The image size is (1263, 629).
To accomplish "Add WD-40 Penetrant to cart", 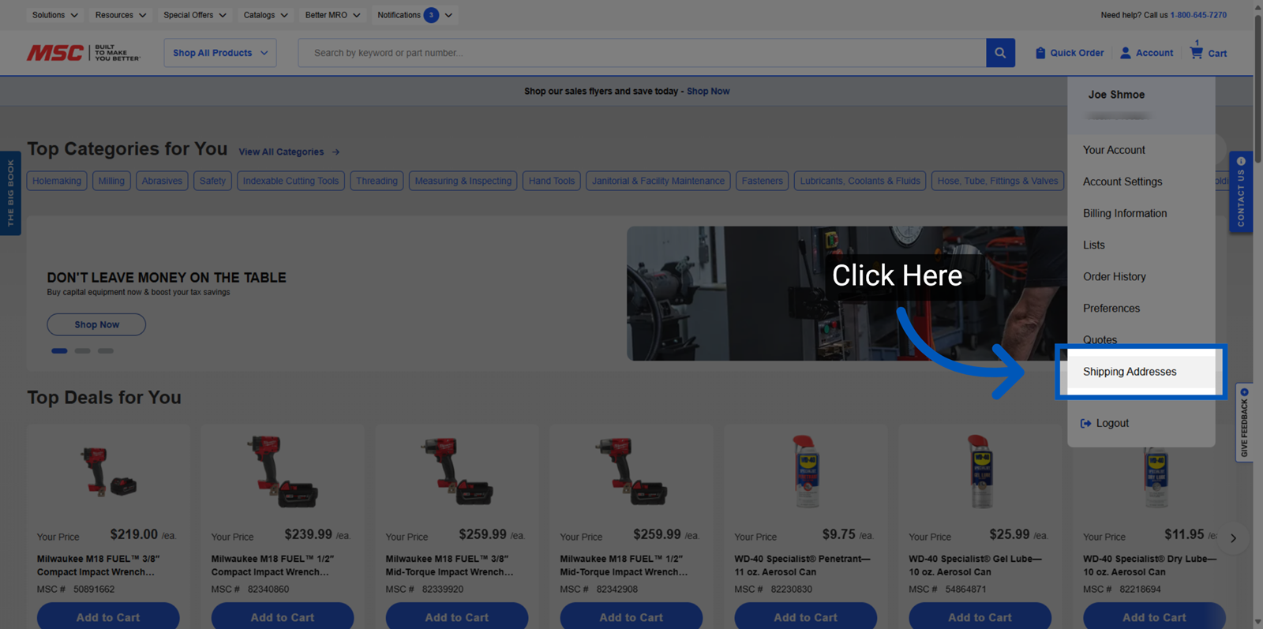I will pyautogui.click(x=806, y=617).
